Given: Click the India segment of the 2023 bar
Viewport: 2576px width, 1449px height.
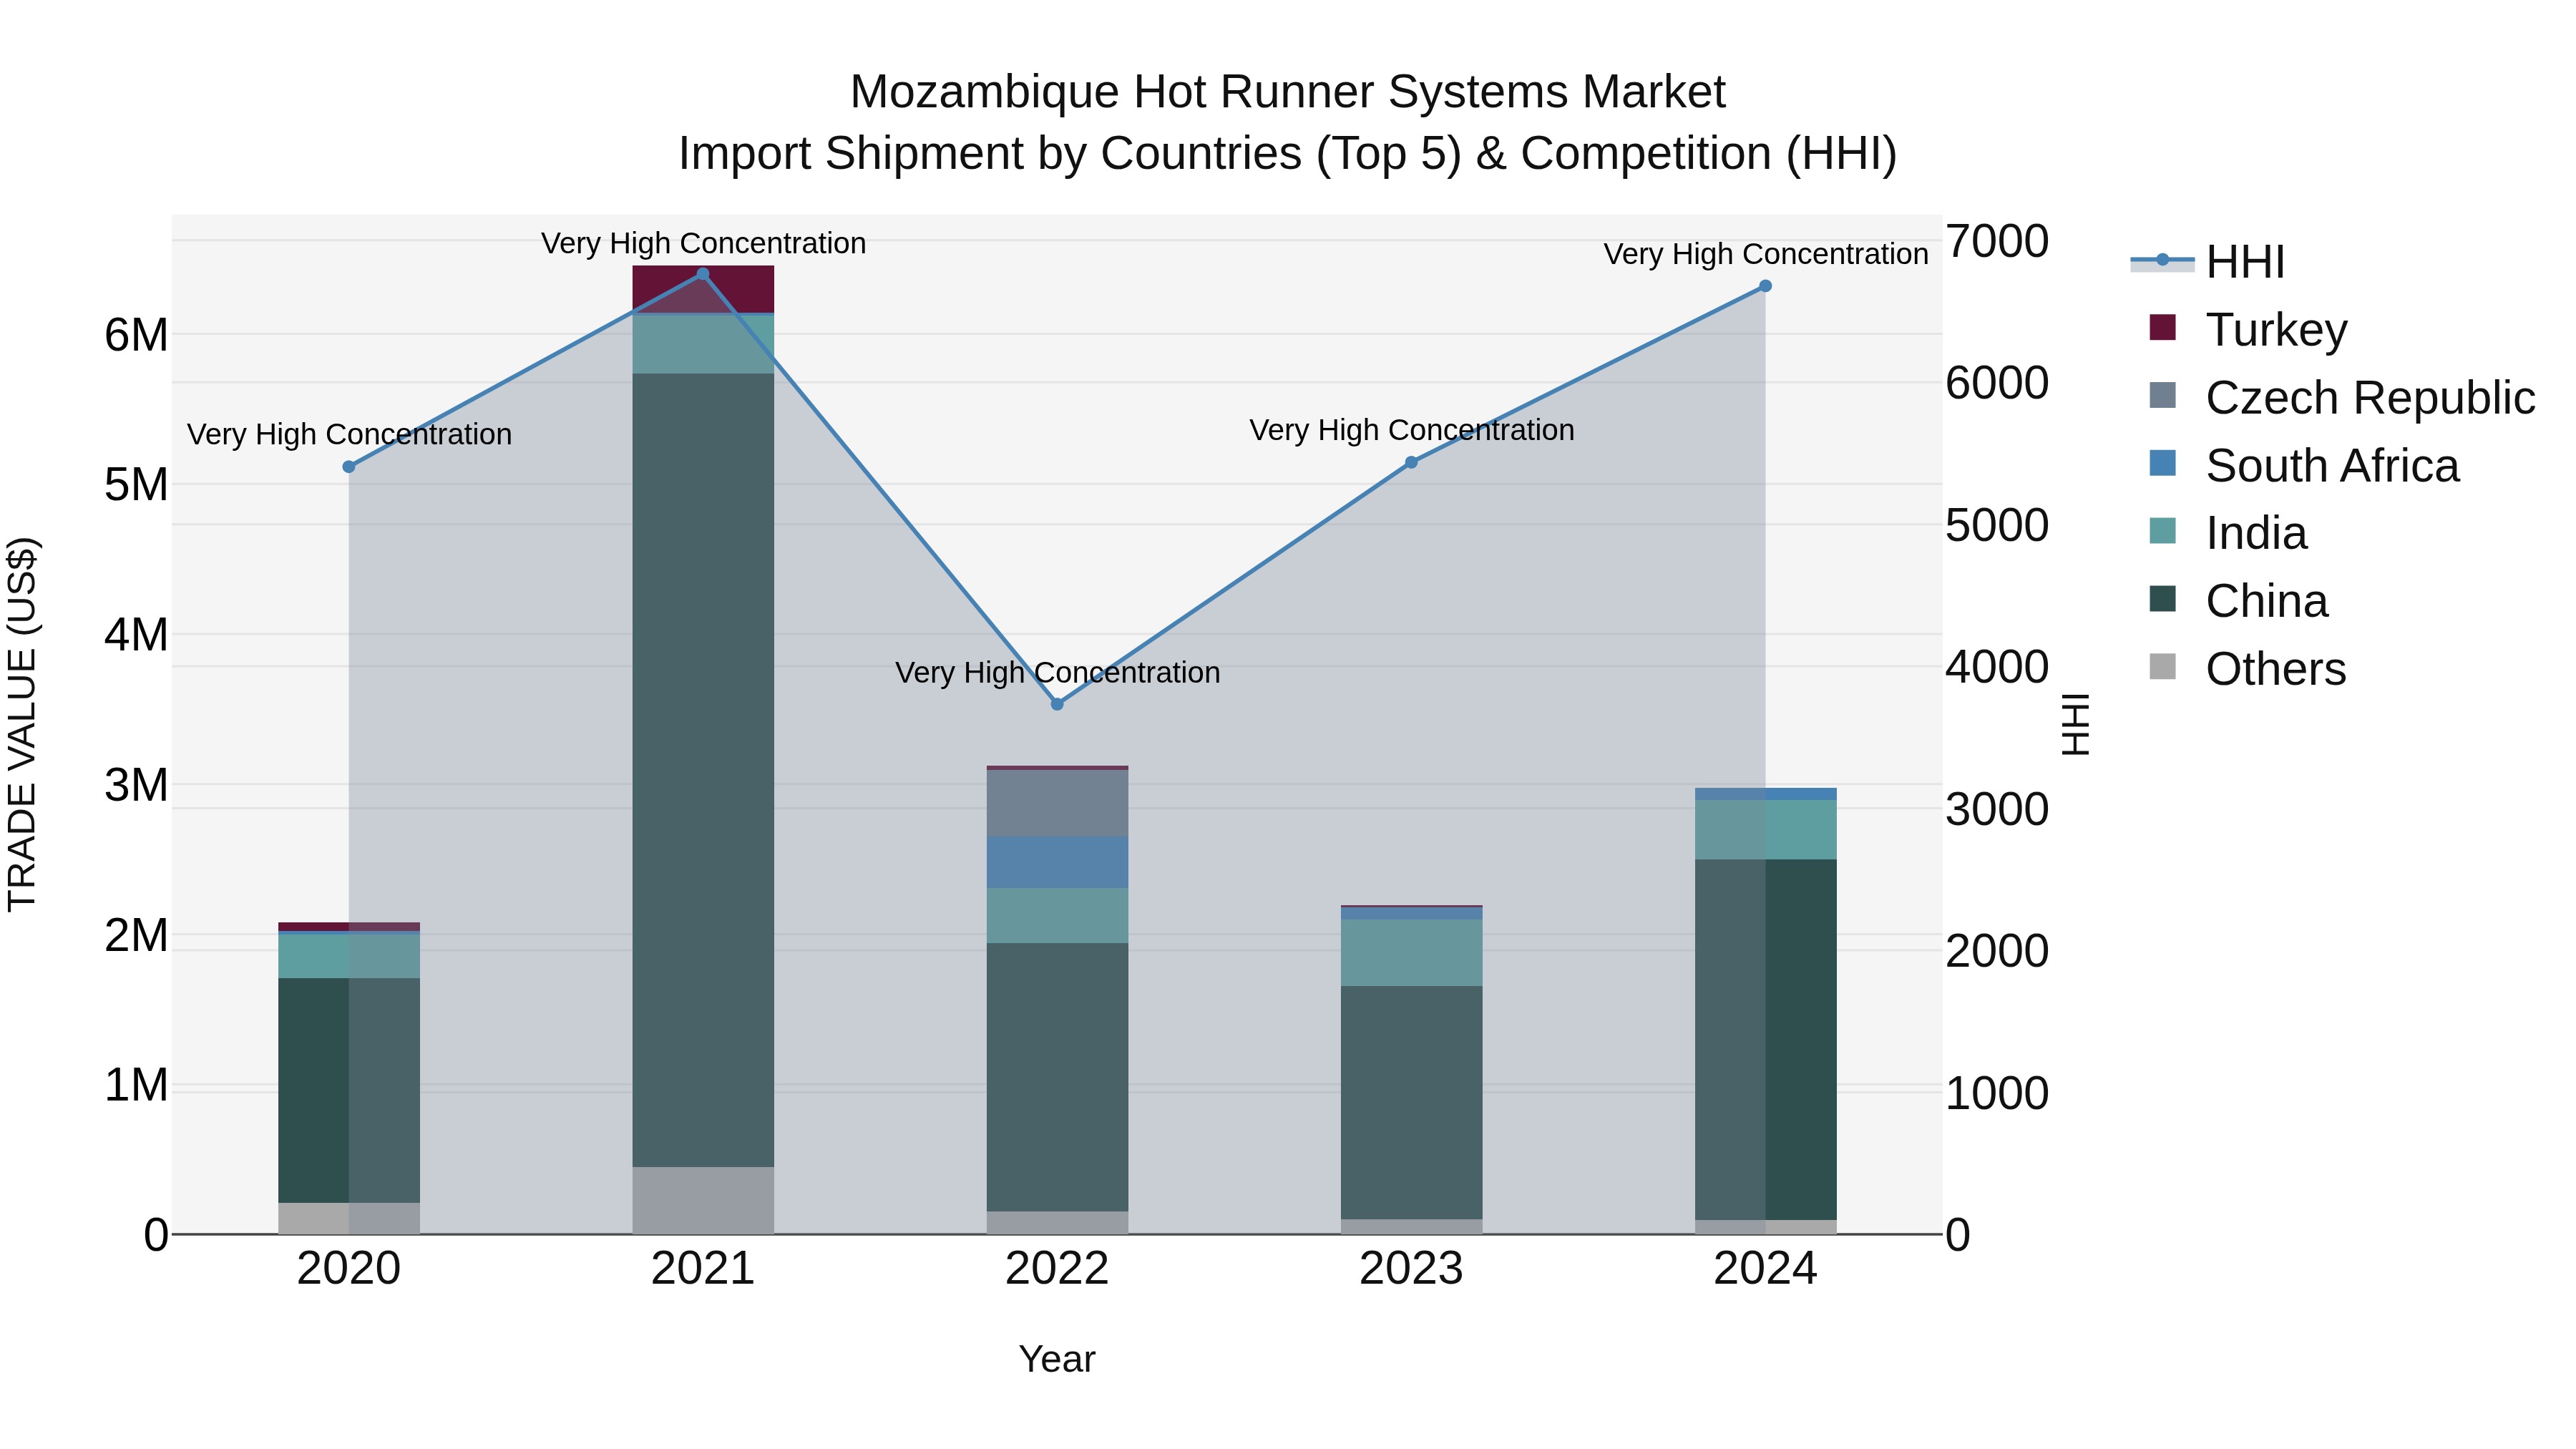Looking at the screenshot, I should (x=1411, y=953).
